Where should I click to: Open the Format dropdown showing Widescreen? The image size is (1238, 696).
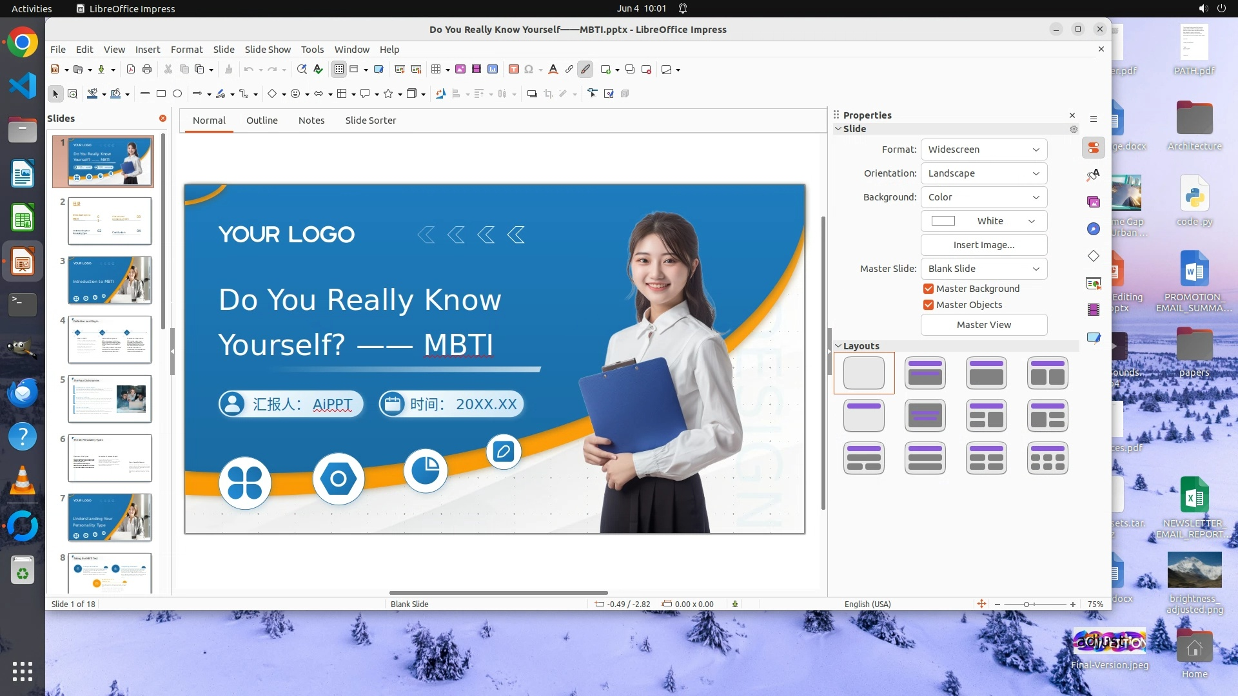pos(983,150)
